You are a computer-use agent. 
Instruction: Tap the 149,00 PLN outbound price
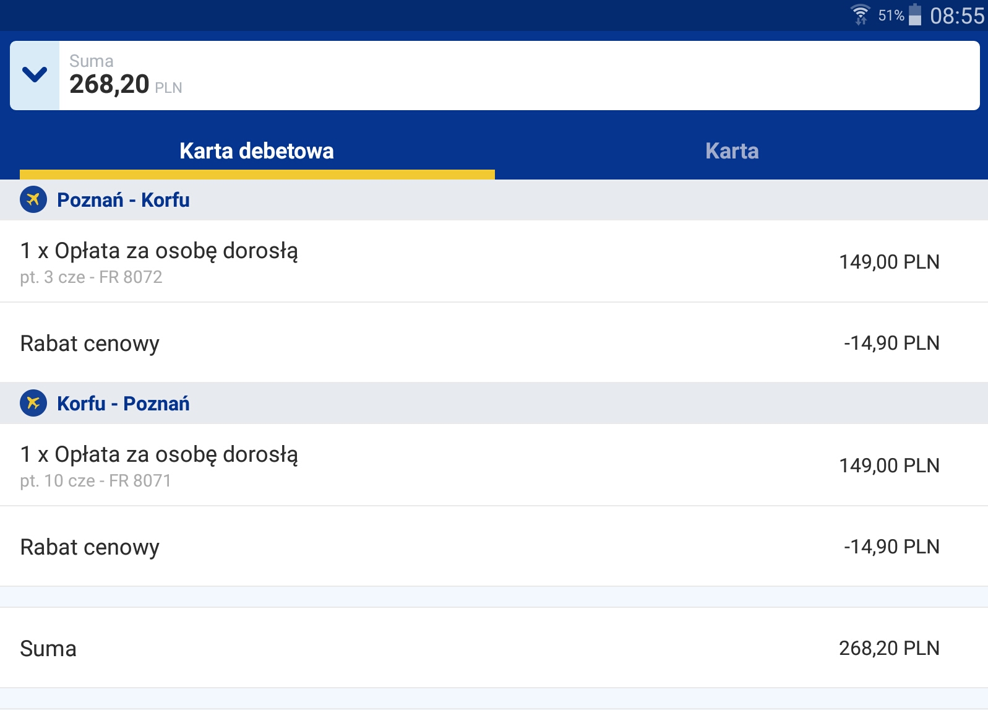(889, 262)
